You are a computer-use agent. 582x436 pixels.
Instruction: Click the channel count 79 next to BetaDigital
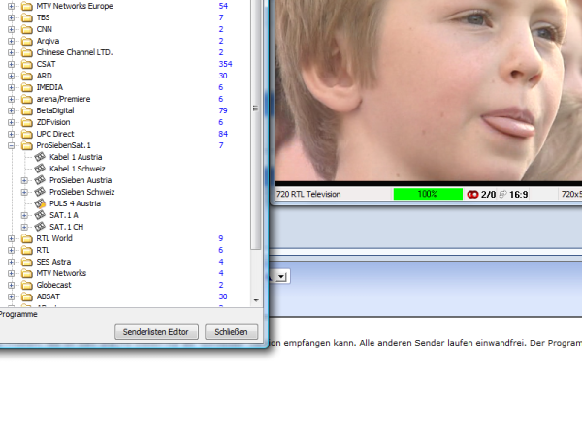[x=223, y=110]
